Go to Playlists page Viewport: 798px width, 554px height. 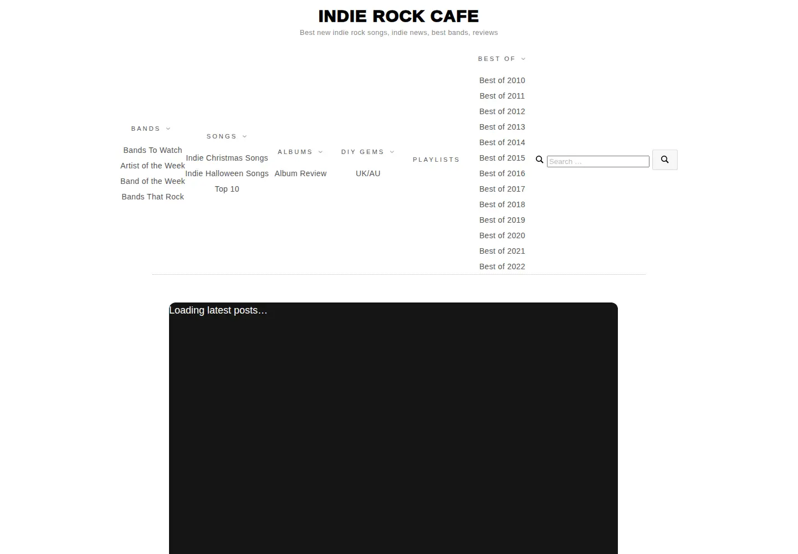tap(436, 160)
